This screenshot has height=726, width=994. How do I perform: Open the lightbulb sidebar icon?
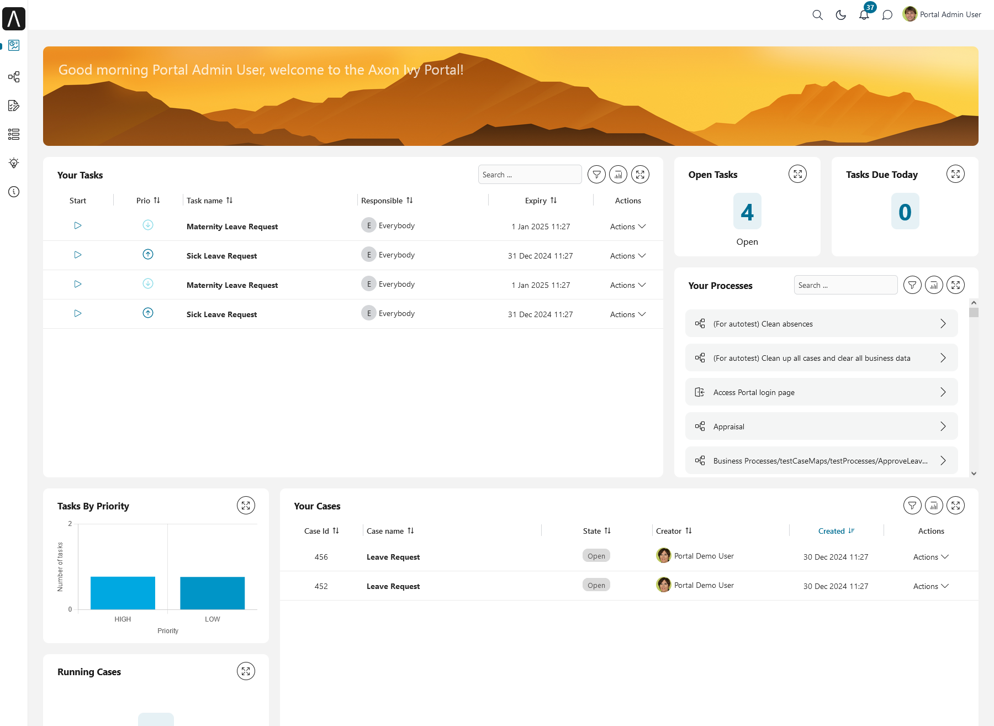[14, 163]
